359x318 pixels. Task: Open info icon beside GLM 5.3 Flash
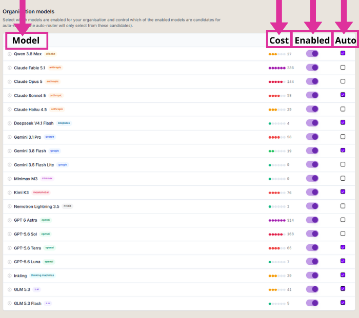[9, 303]
